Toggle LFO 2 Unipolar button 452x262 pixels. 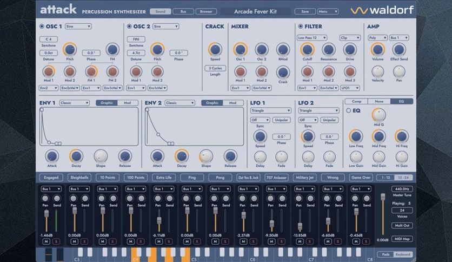click(329, 120)
